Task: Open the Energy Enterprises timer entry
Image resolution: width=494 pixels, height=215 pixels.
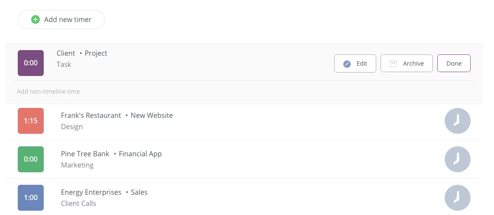Action: coord(91,193)
